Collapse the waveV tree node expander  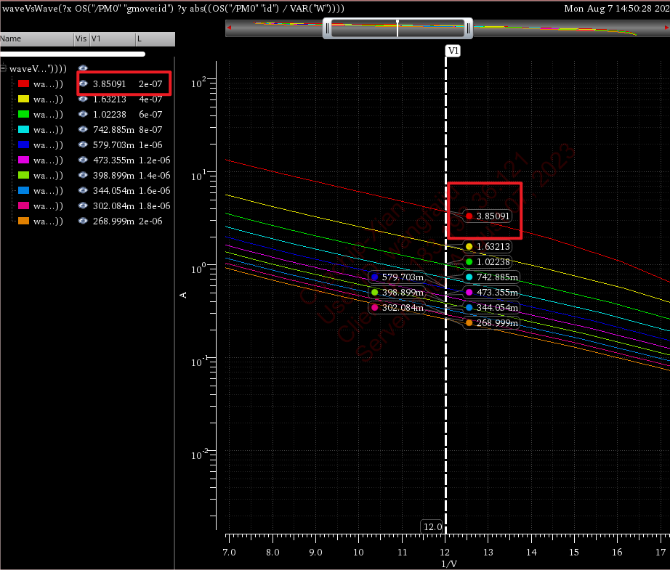pyautogui.click(x=4, y=68)
